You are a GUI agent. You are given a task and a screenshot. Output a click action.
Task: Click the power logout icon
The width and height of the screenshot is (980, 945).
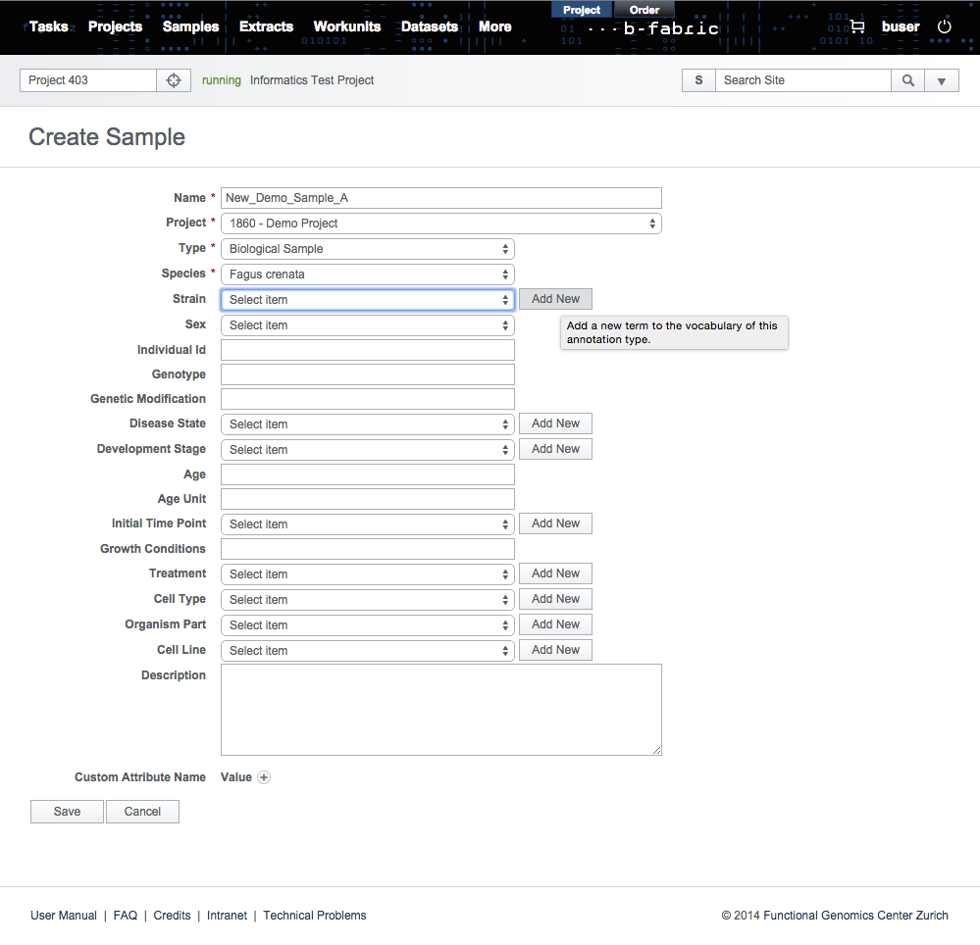(944, 26)
